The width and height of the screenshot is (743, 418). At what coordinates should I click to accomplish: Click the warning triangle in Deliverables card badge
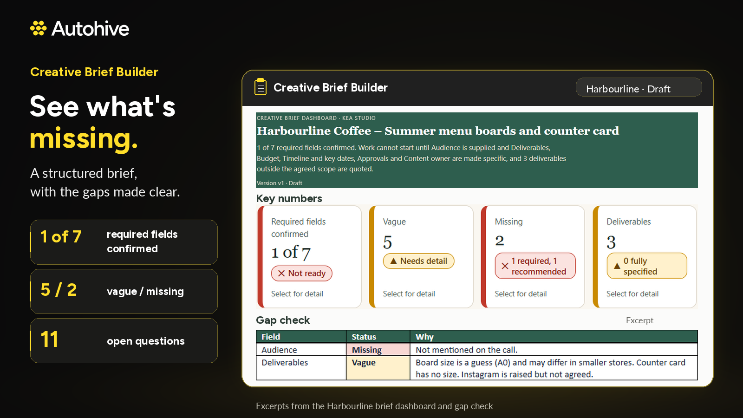point(617,266)
